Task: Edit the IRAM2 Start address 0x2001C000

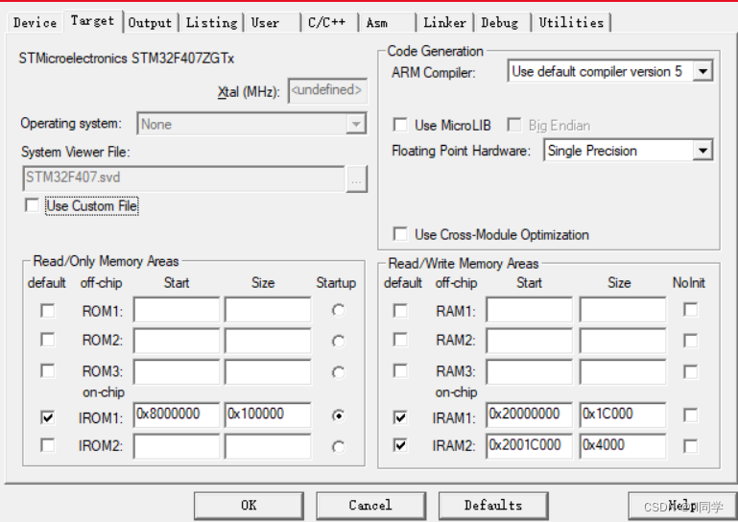Action: pos(530,446)
